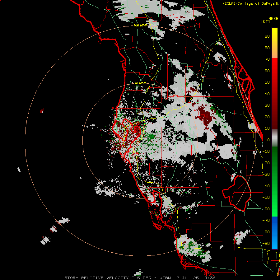Select the 50 NMI range ring label
Viewport: 280px width, 280px height.
point(140,83)
